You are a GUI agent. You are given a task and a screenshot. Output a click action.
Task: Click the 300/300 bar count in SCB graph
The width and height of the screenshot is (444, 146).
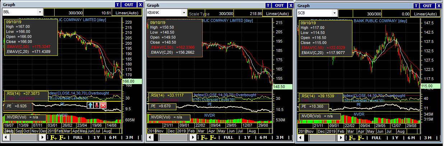(375, 14)
